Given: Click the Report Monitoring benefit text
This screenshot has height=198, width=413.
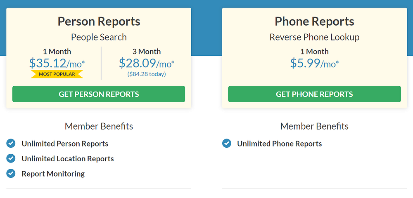Looking at the screenshot, I should pyautogui.click(x=53, y=174).
